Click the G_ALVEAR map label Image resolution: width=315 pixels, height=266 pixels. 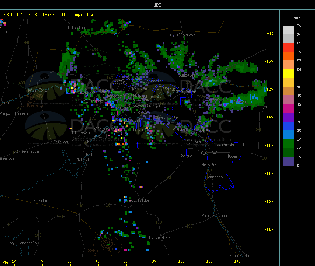click(x=209, y=153)
